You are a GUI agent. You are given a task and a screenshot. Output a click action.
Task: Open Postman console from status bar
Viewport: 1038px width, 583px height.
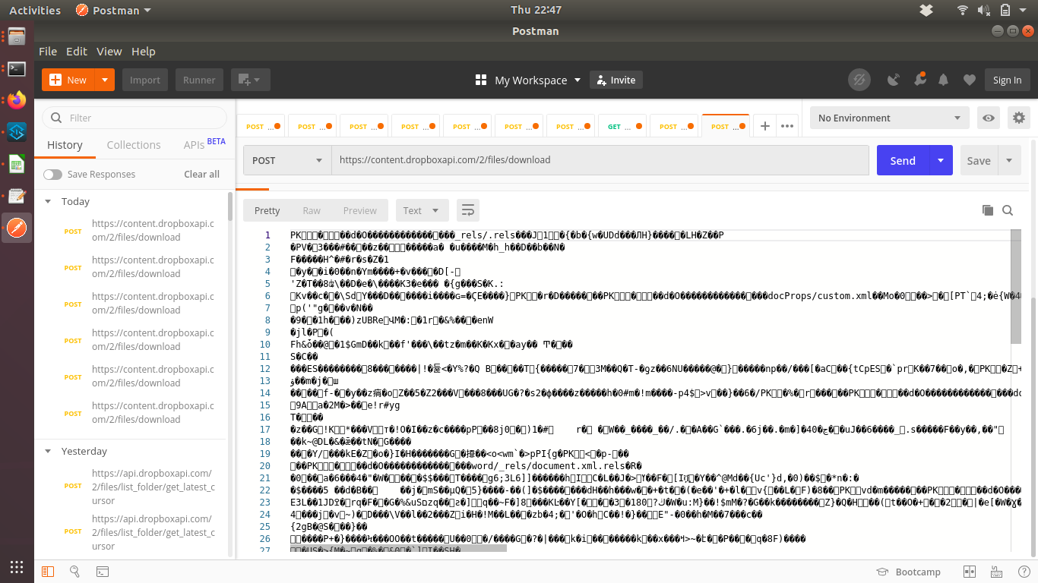tap(102, 572)
